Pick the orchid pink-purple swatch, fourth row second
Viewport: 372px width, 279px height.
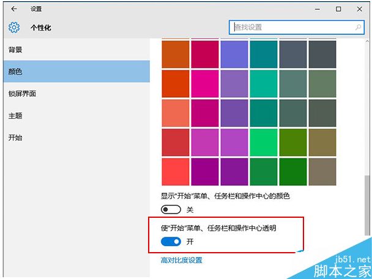205,143
